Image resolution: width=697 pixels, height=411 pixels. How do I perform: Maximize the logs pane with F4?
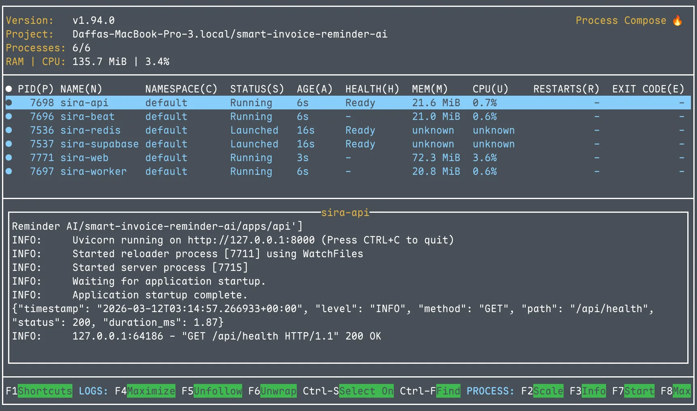point(151,391)
